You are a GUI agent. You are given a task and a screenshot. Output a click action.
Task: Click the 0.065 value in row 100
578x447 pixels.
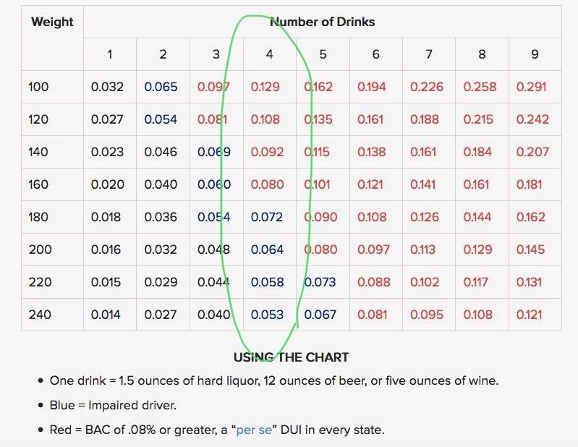tap(161, 87)
